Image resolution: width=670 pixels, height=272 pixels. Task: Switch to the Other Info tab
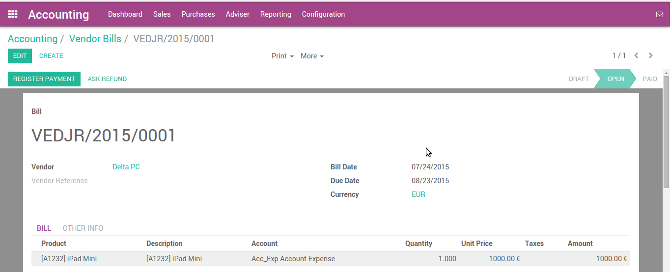[83, 228]
